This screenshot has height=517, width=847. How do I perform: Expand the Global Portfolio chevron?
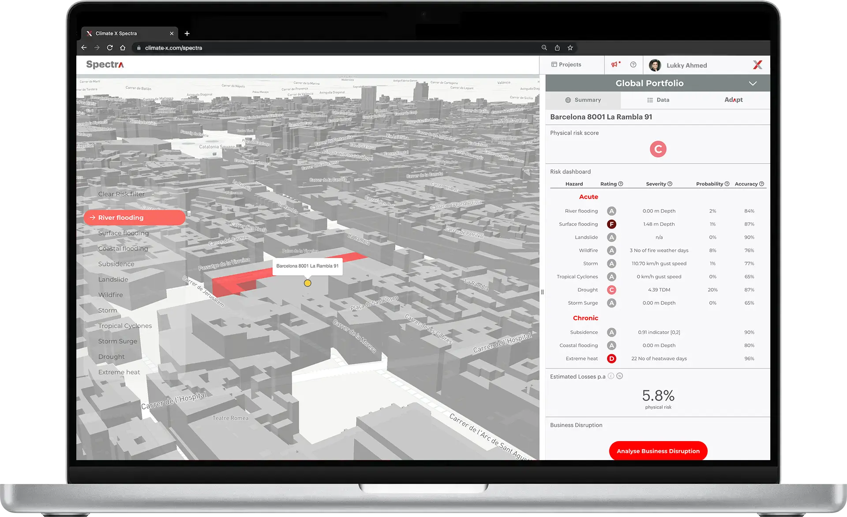click(x=753, y=83)
